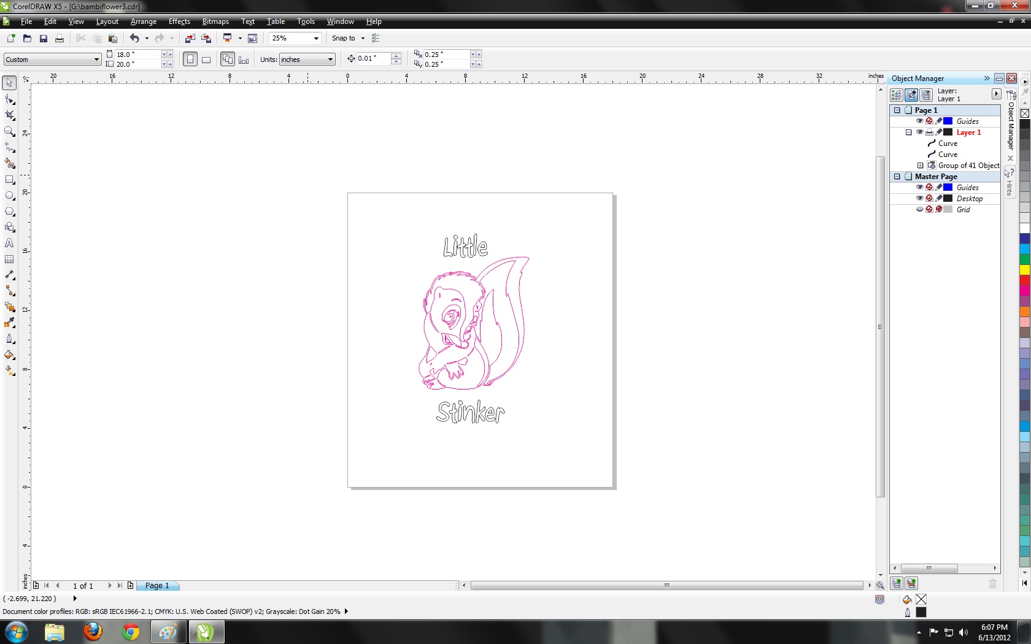This screenshot has height=644, width=1031.
Task: Click the Save icon in toolbar
Action: 44,38
